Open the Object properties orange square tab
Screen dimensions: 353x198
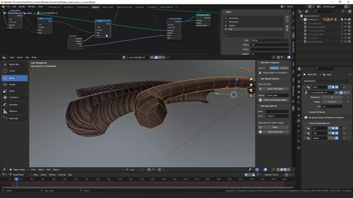point(299,115)
